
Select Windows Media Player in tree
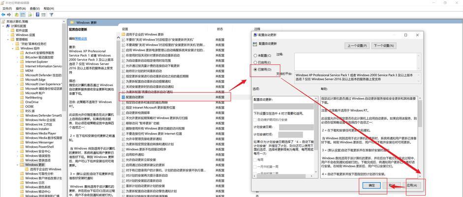40,133
